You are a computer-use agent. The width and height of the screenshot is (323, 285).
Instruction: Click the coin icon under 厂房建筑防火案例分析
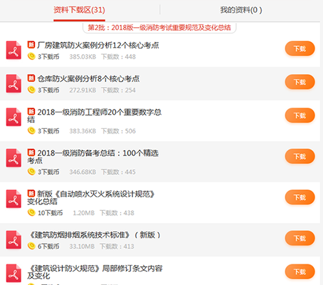tap(32, 56)
